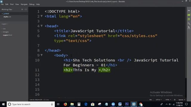Click the Windows Start button

(x=3, y=104)
